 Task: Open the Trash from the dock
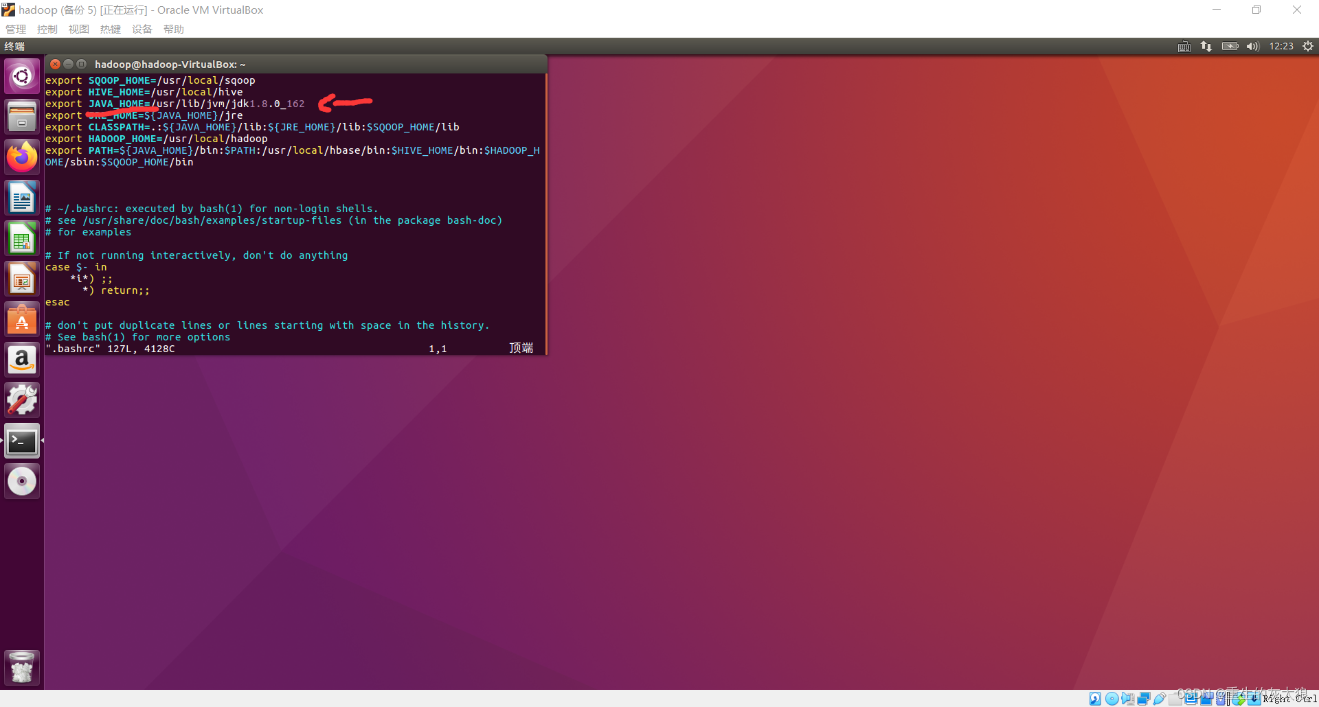click(21, 667)
